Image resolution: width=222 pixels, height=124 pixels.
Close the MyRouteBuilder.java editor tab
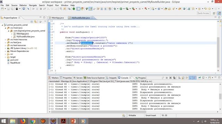click(x=92, y=18)
